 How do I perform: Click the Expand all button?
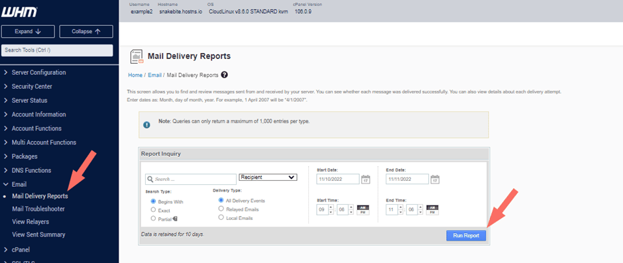(28, 31)
